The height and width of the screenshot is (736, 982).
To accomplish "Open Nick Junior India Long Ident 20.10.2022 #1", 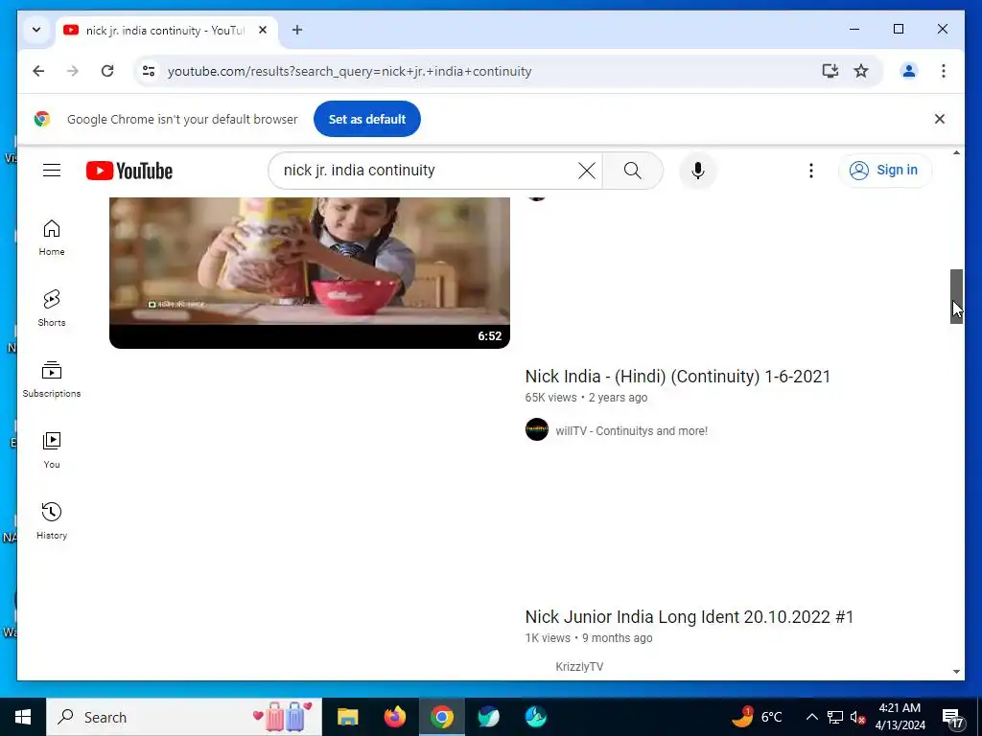I will 689,616.
